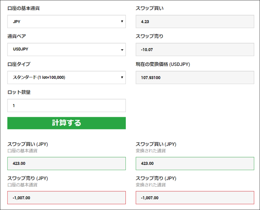Viewport: 260px width, 210px height.
Task: Click the 口座の基本通貨 swap buy result 423.00
Action: tap(66, 163)
